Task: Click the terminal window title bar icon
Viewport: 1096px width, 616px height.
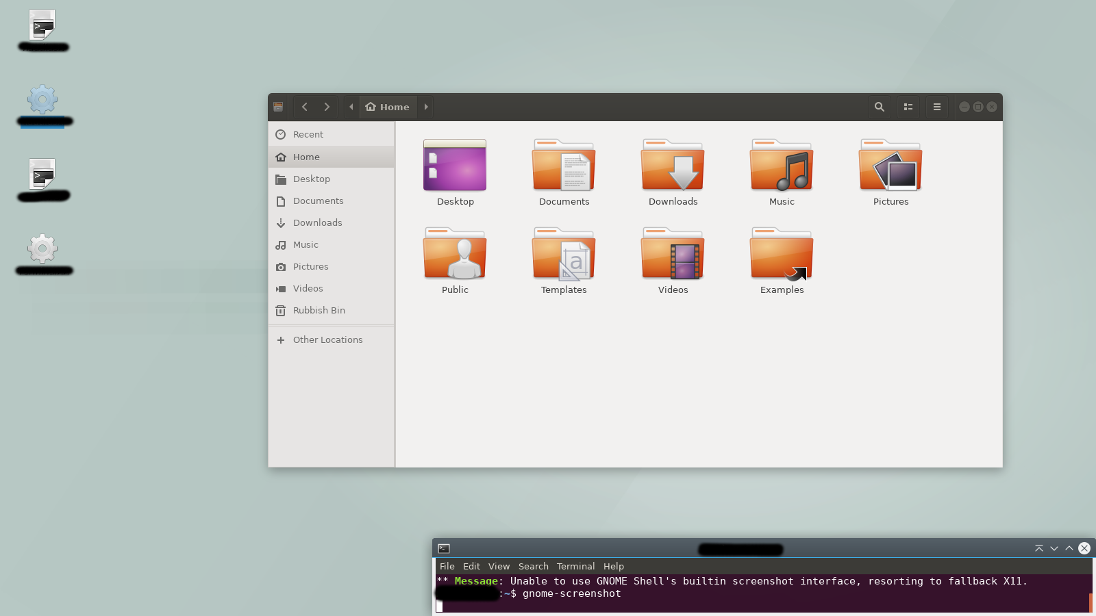Action: pos(444,548)
